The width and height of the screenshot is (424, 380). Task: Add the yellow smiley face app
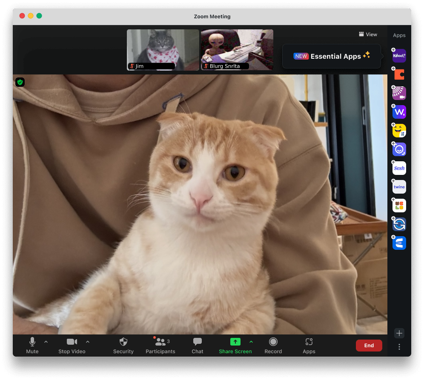[x=399, y=131]
